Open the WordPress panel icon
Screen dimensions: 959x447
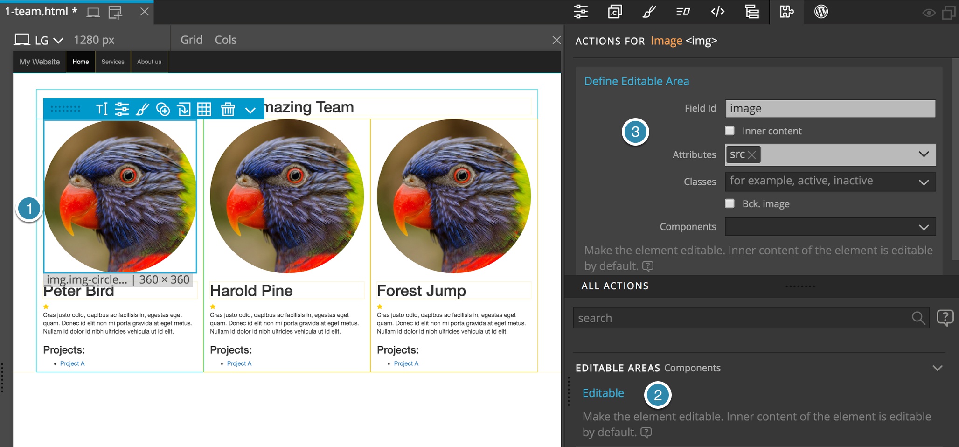tap(821, 12)
